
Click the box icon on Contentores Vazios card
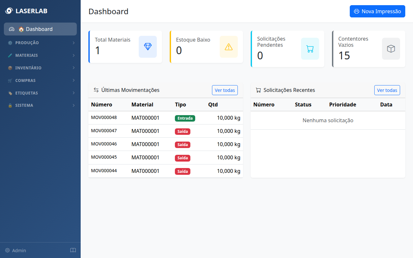click(391, 49)
